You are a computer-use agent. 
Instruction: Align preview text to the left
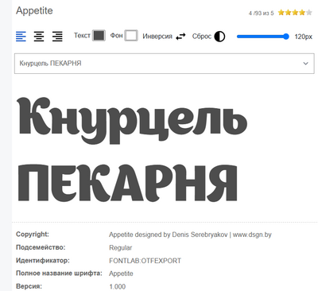(21, 37)
